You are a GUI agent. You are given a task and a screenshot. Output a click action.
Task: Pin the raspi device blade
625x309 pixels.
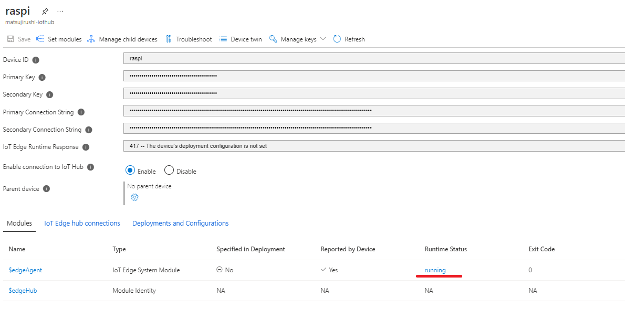[46, 11]
